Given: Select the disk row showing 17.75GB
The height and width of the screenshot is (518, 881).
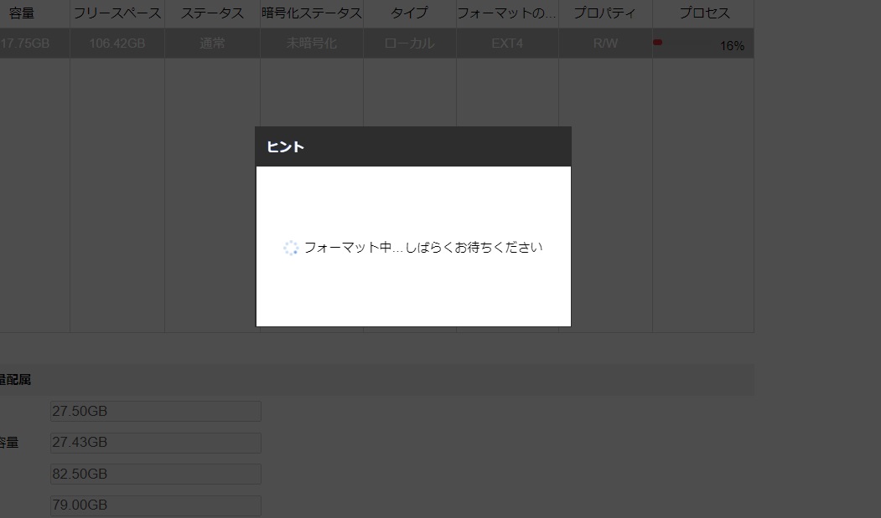Looking at the screenshot, I should [34, 42].
